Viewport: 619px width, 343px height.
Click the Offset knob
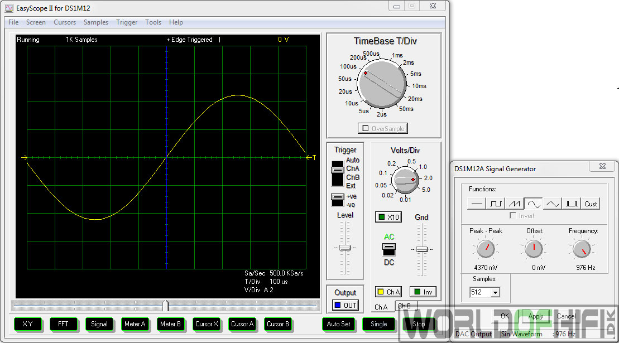(x=534, y=249)
